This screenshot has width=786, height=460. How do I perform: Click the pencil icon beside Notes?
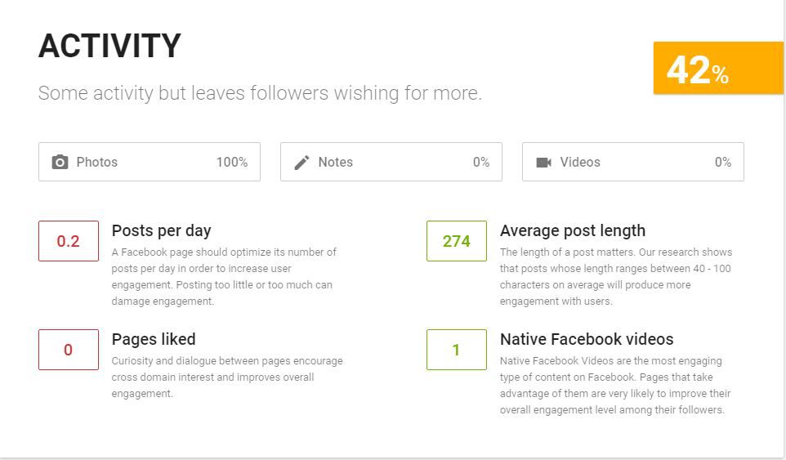pyautogui.click(x=301, y=163)
